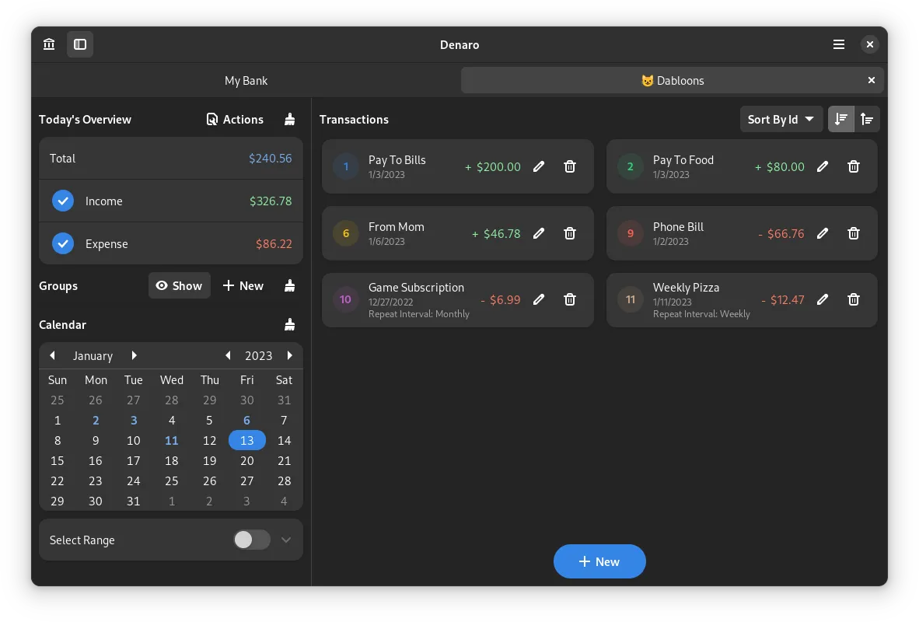919x622 pixels.
Task: Reset the overview filters with broom icon
Action: pos(290,119)
